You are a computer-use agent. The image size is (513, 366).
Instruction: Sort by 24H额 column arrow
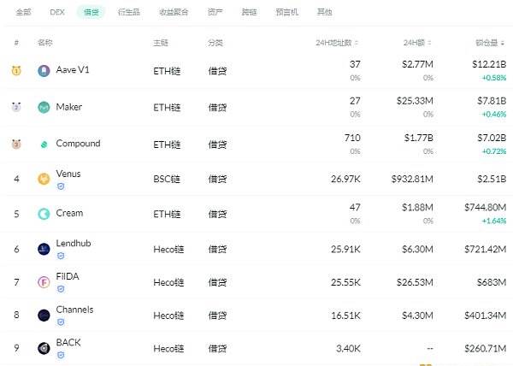coord(429,43)
